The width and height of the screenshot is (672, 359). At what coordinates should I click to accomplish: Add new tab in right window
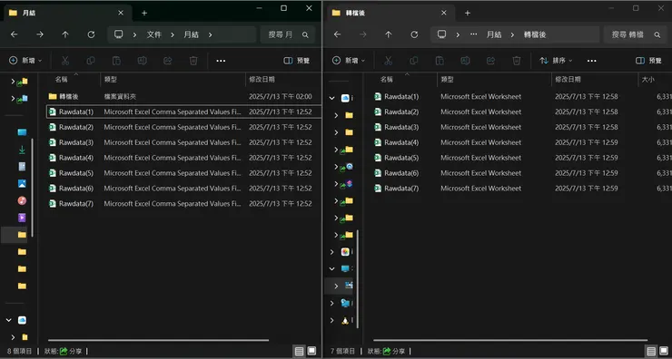tap(468, 14)
